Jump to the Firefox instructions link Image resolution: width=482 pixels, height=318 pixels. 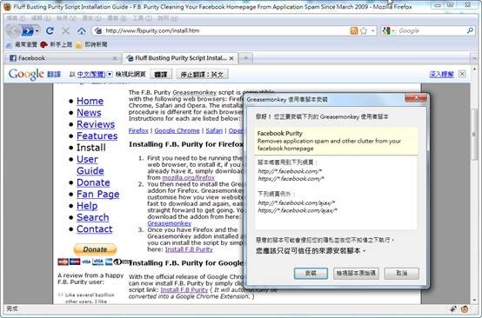138,130
